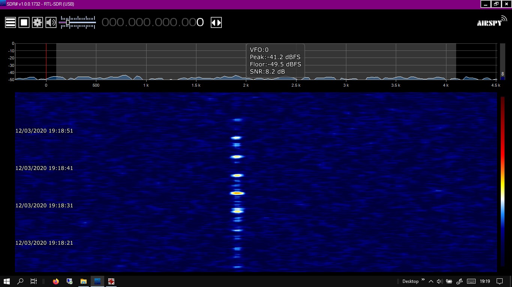
Task: Restore down the SDR# window
Action: click(496, 4)
